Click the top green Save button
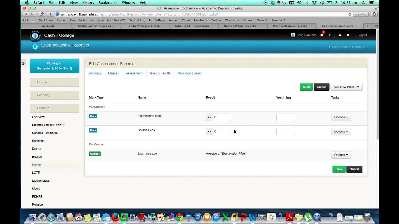This screenshot has height=224, width=399. coord(306,87)
